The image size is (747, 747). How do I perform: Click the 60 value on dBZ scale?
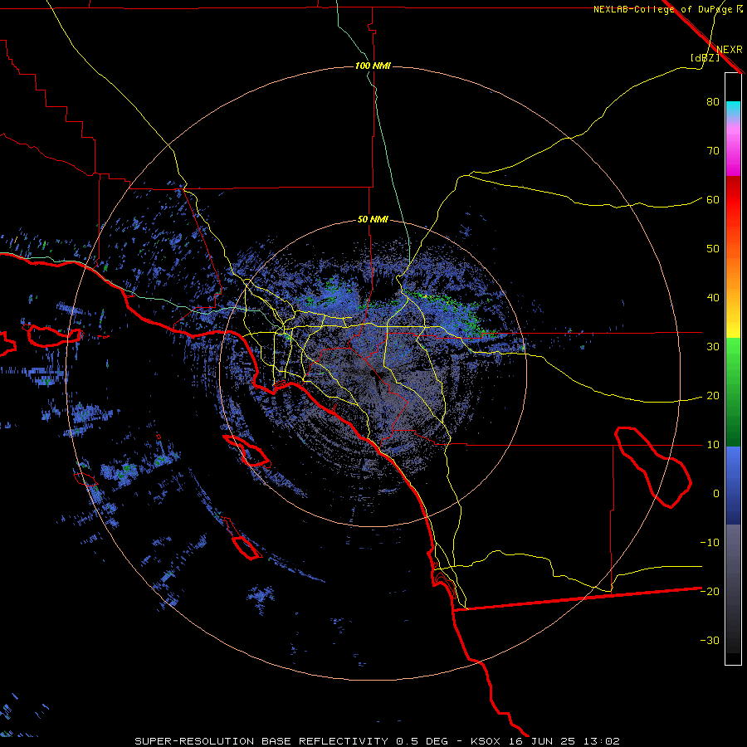point(713,200)
